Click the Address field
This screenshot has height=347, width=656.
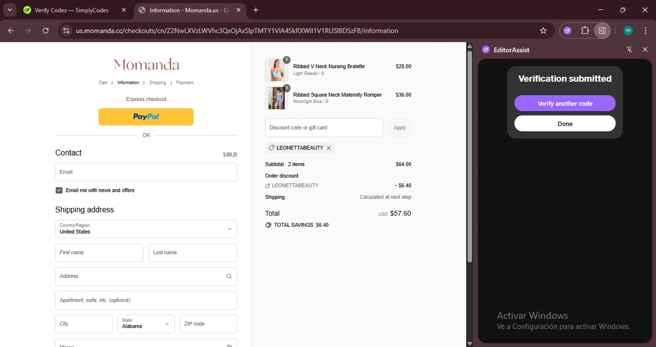click(x=146, y=277)
